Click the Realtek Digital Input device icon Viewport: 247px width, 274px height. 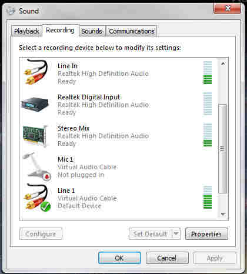35,104
